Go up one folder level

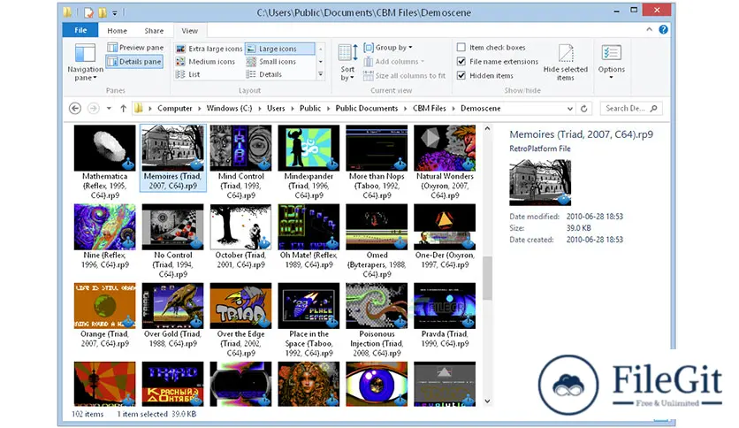click(x=124, y=109)
